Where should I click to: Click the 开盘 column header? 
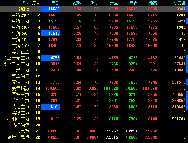tap(114, 3)
